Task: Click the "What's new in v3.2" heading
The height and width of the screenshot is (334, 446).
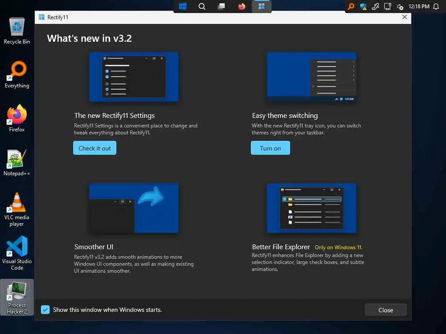Action: pos(89,38)
